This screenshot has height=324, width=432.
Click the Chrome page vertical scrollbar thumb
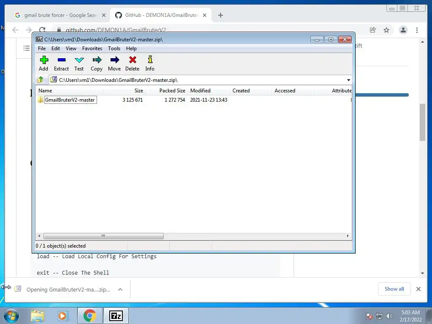pyautogui.click(x=423, y=122)
